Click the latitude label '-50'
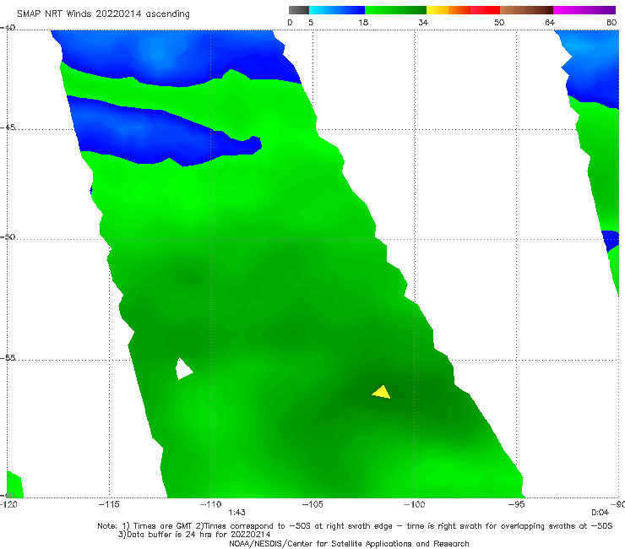Image resolution: width=625 pixels, height=549 pixels. 8,237
